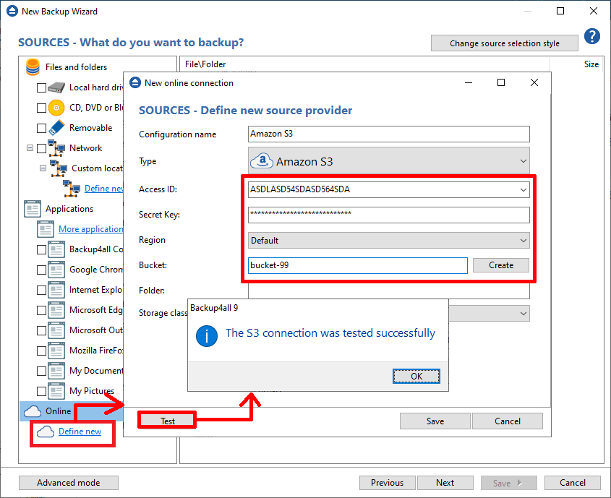Click the Amazon S3 cloud logo icon
Screen dimensions: 611x498
(x=261, y=161)
